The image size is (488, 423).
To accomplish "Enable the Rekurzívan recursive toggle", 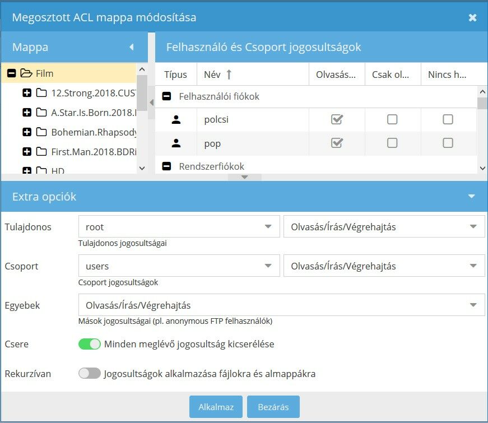I will point(90,373).
